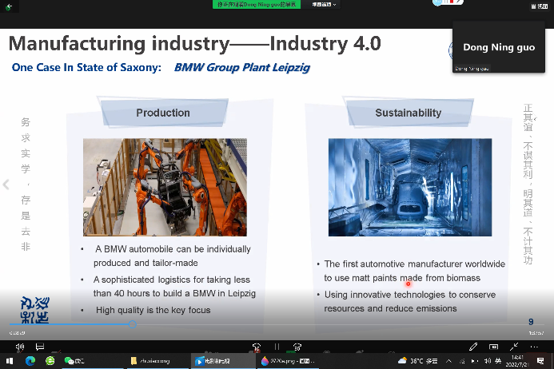Viewport: 554px width, 369px height.
Task: Skip back 10 seconds
Action: tap(256, 347)
